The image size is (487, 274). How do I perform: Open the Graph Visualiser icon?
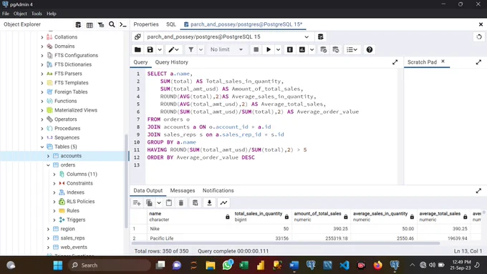tap(223, 203)
